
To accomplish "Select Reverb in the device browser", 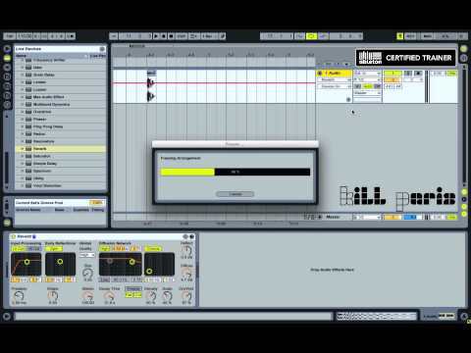I will [61, 149].
